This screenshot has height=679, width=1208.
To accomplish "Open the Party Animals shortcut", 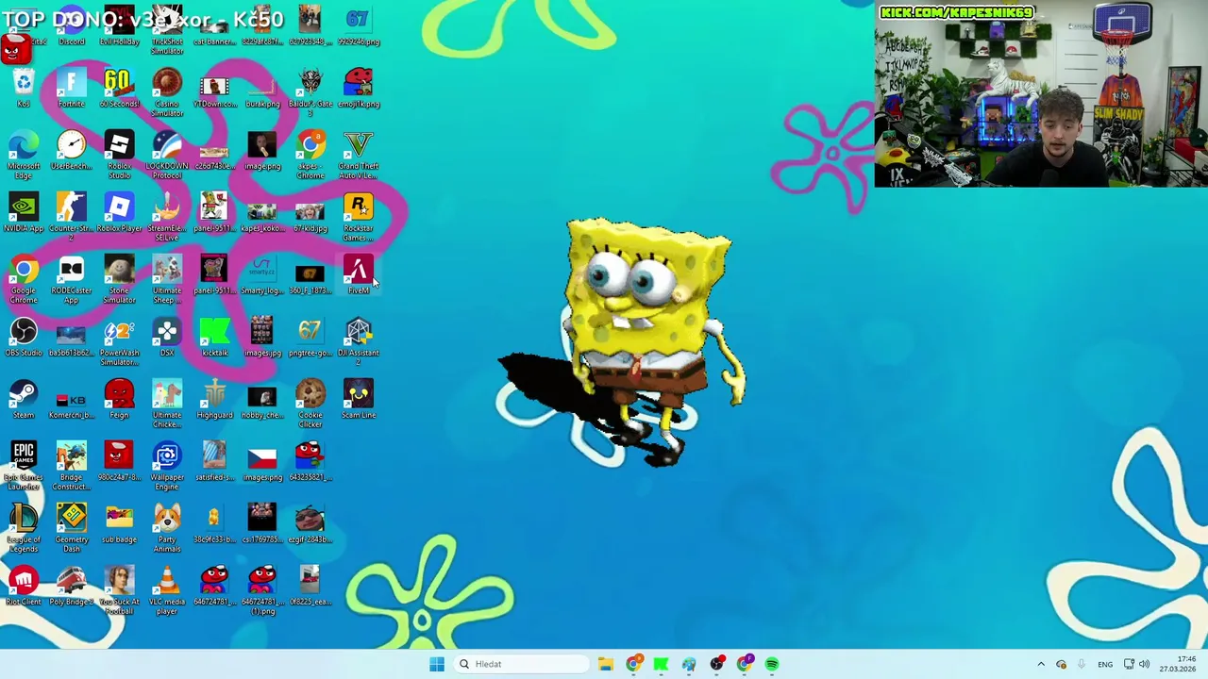I will click(x=167, y=528).
